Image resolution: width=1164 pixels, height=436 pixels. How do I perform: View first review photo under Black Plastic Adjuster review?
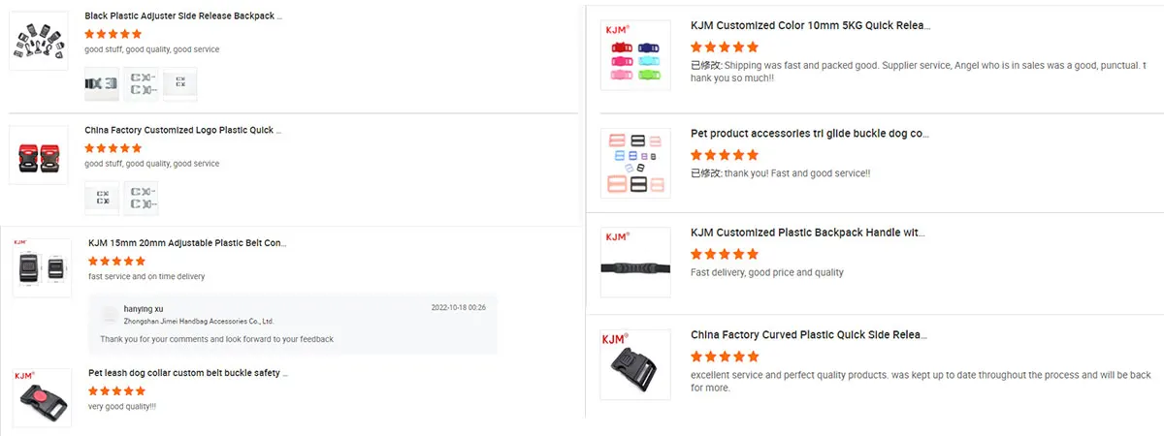(x=102, y=84)
